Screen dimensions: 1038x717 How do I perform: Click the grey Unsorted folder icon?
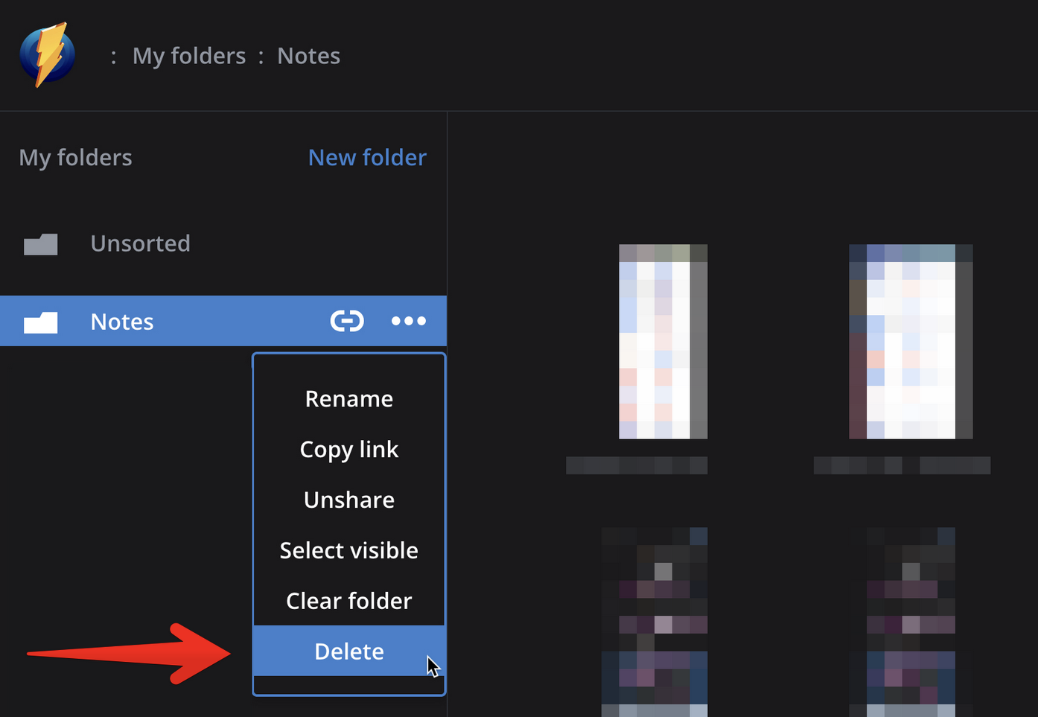[x=41, y=244]
